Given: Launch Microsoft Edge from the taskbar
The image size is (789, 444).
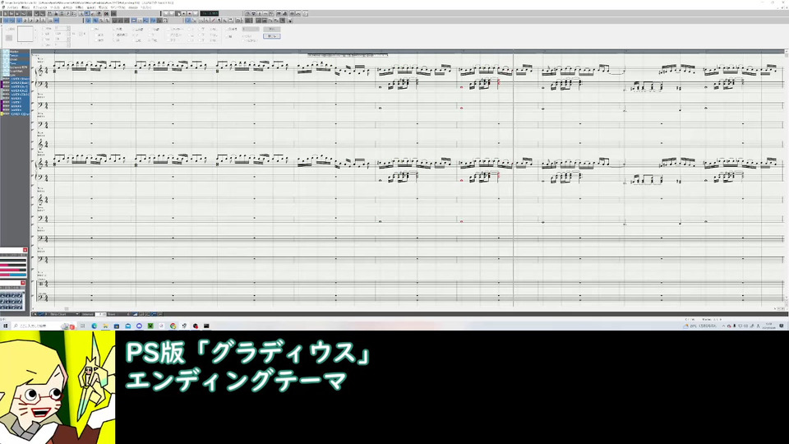Looking at the screenshot, I should 94,326.
